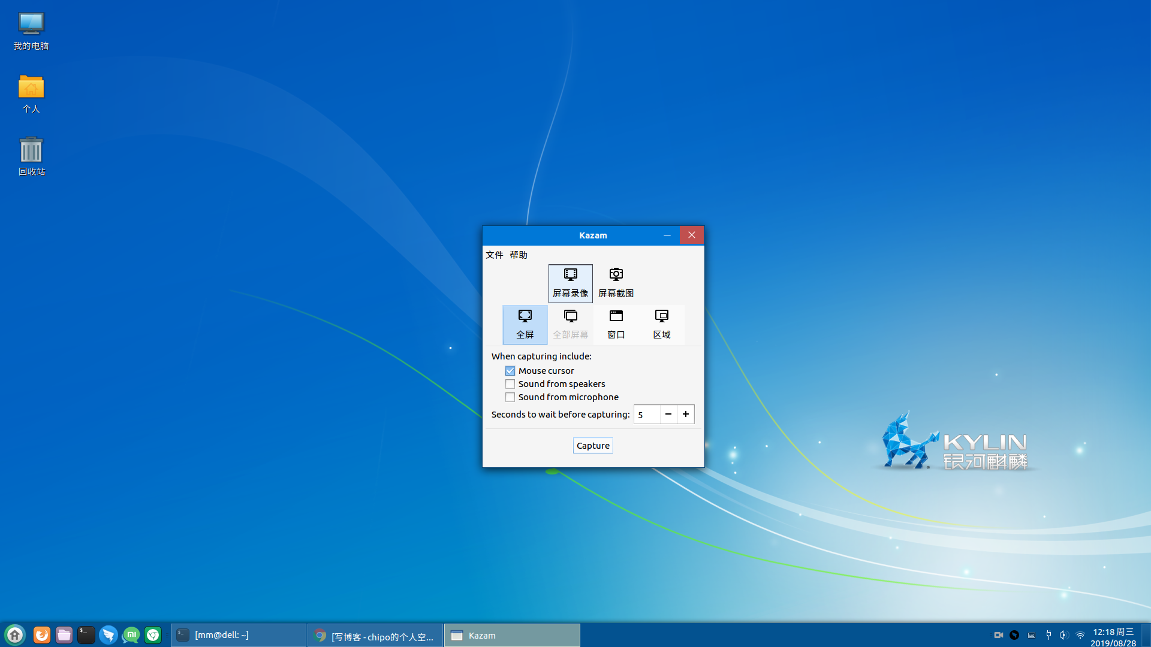Open terminal launcher in taskbar

[86, 635]
